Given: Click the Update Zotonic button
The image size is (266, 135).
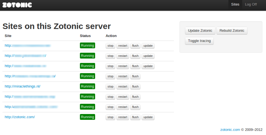Looking at the screenshot, I should [200, 31].
